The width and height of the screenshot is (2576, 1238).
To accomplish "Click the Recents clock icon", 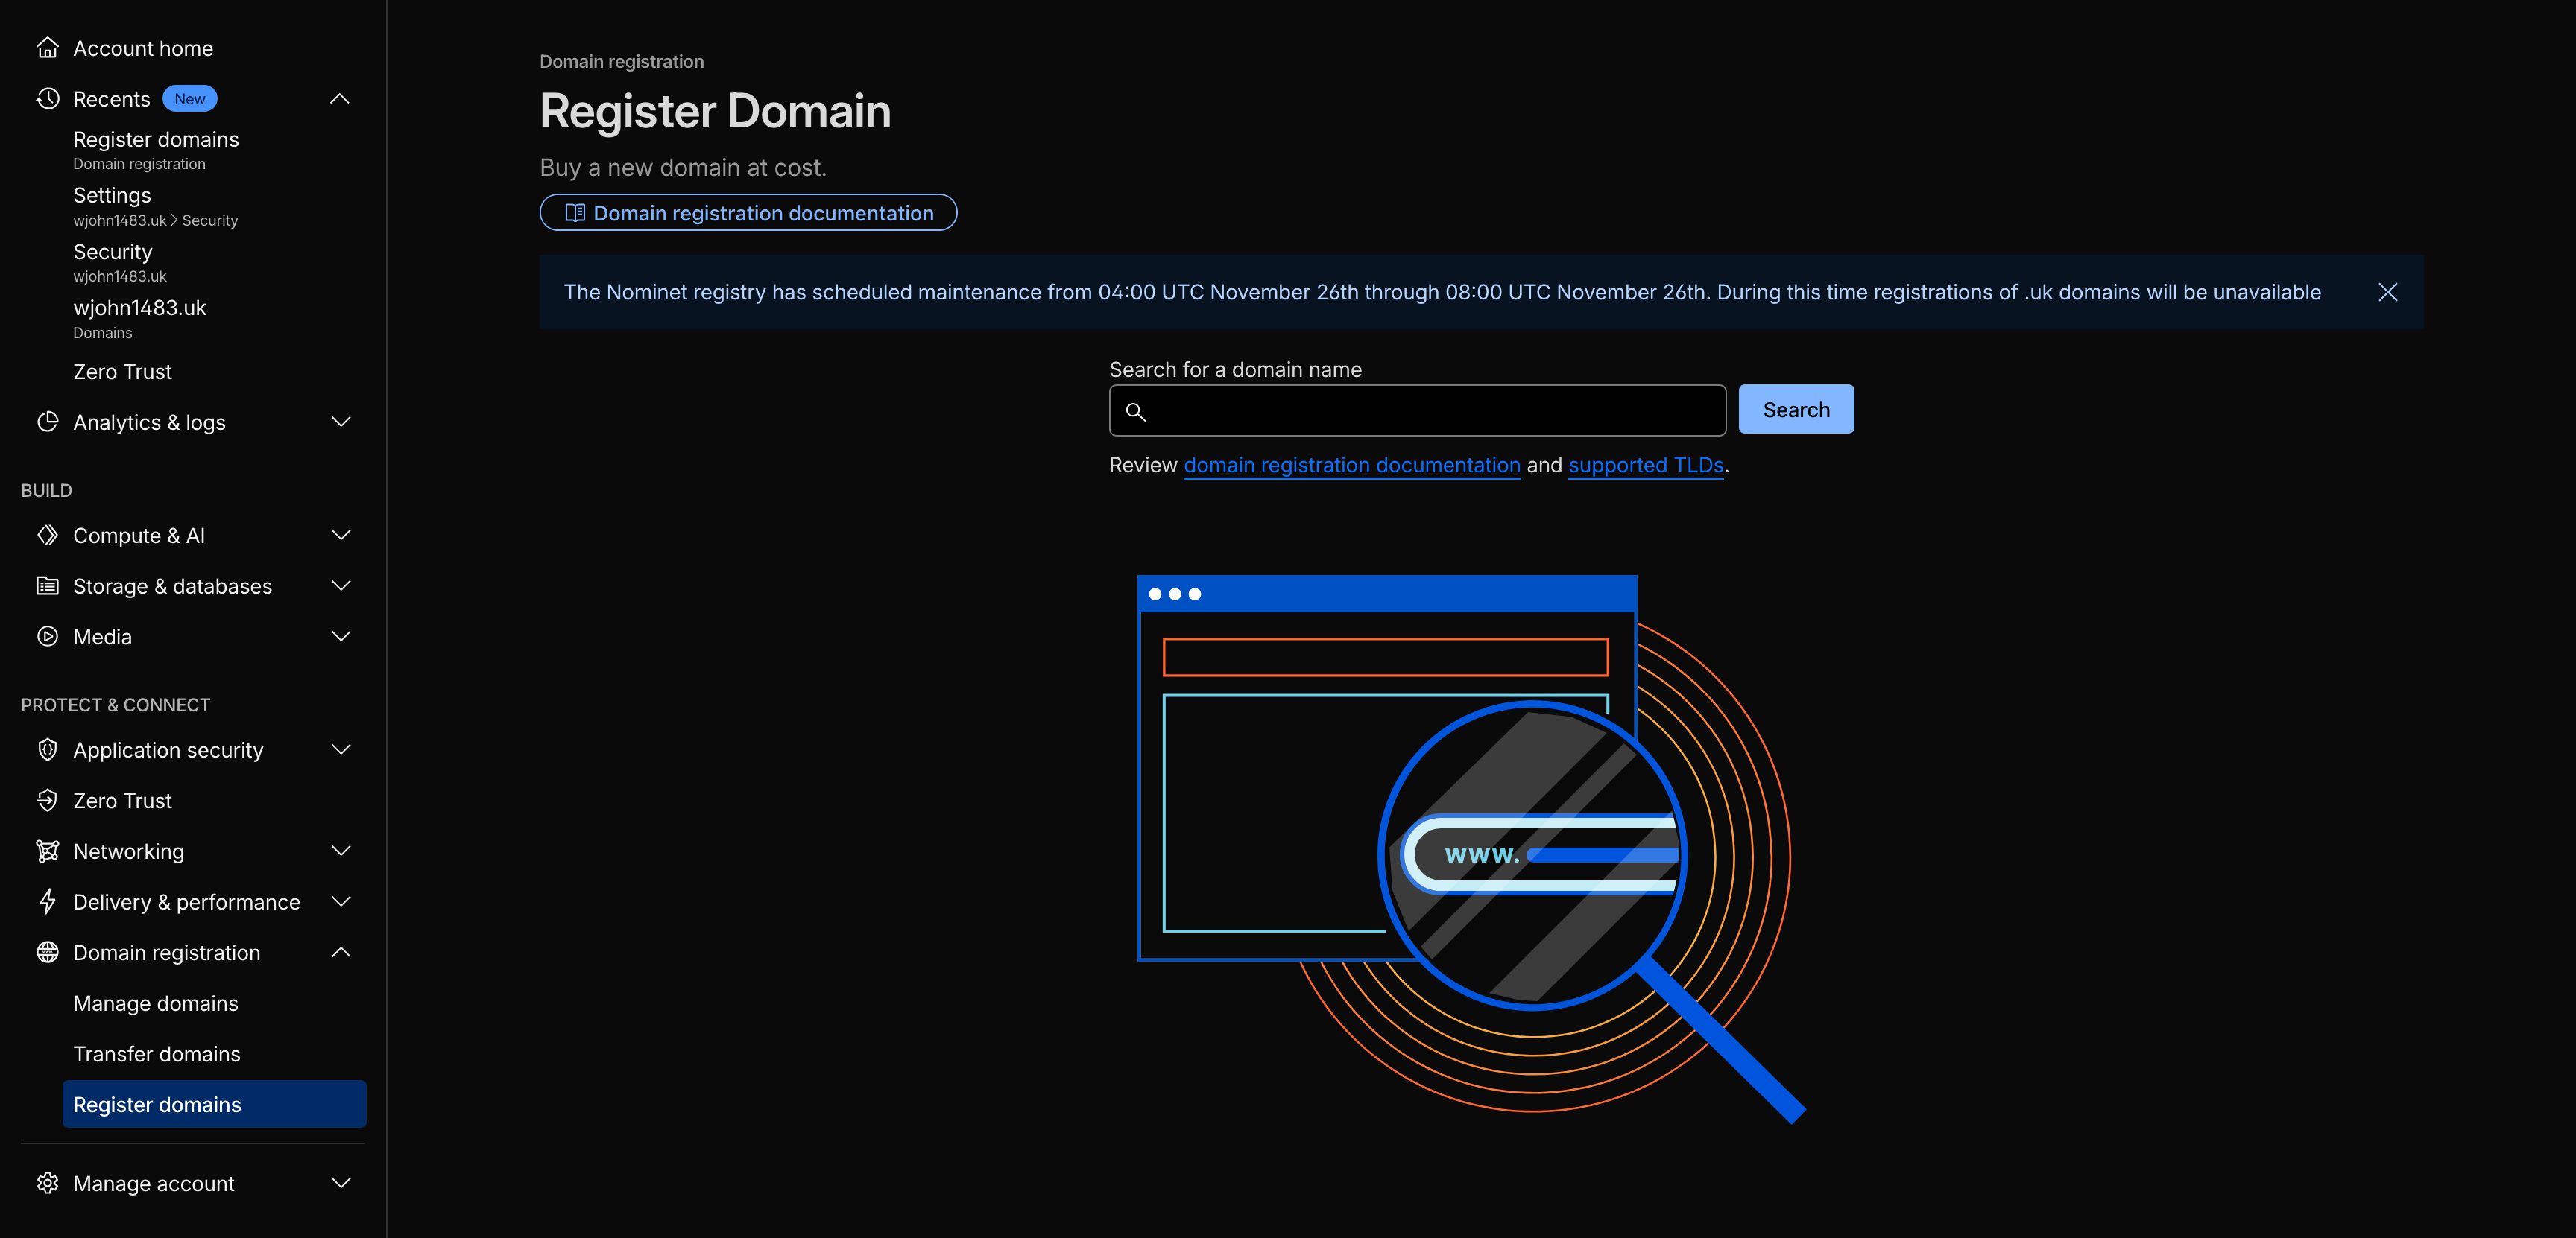I will pos(48,98).
